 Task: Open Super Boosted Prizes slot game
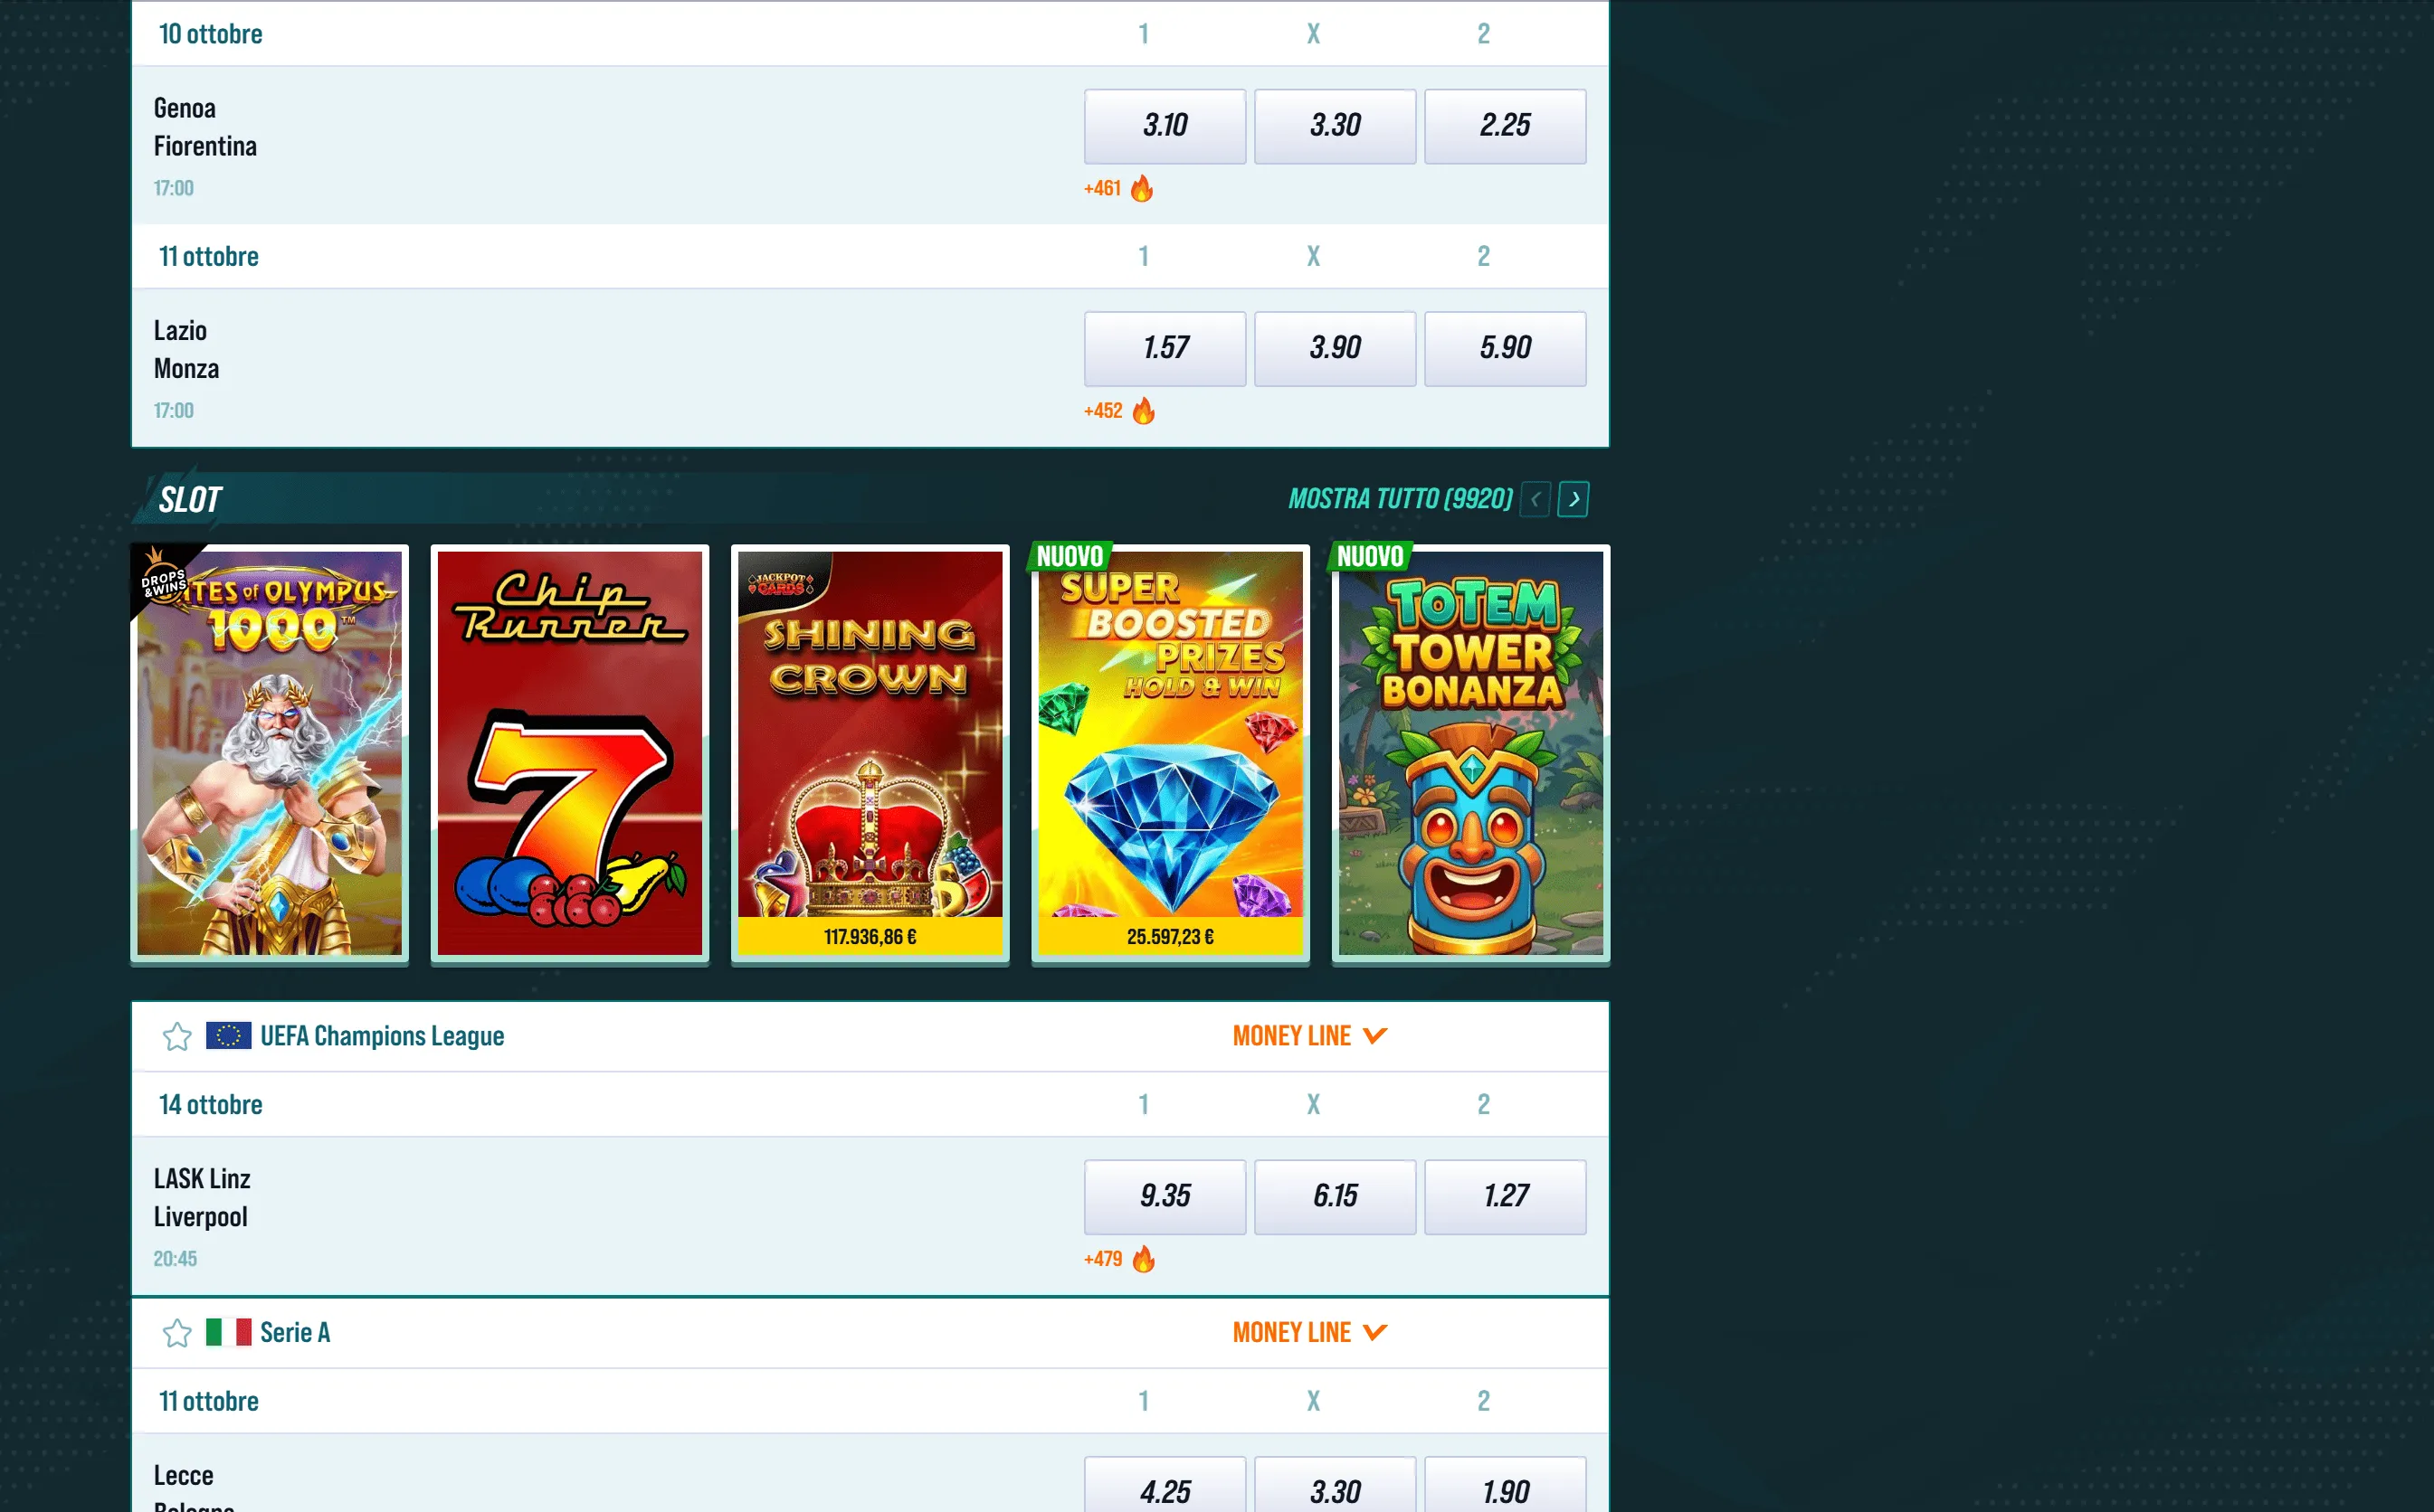[1171, 754]
